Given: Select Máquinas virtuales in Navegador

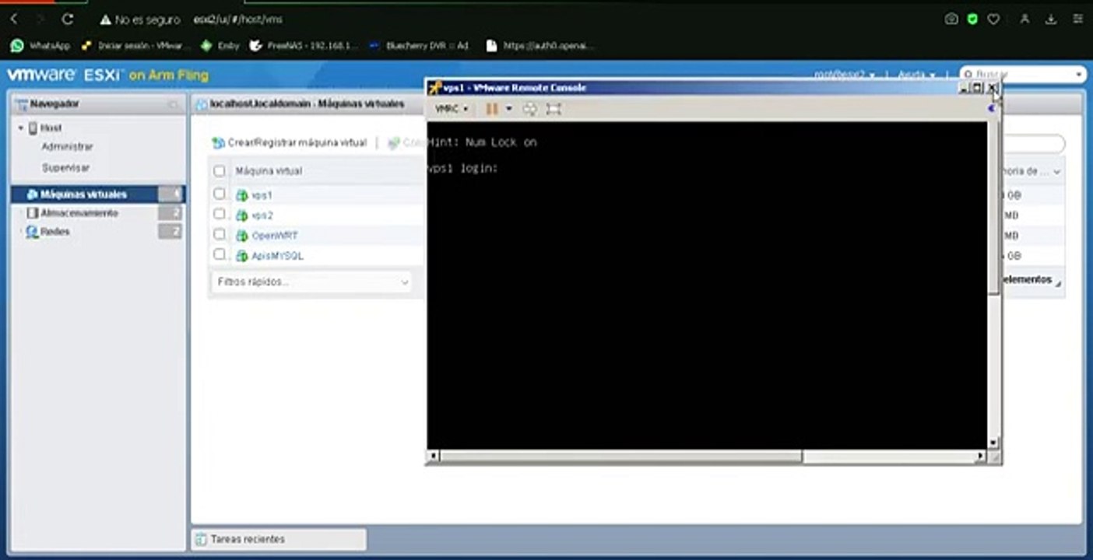Looking at the screenshot, I should (97, 194).
